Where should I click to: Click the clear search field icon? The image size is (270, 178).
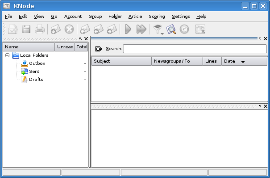99,49
